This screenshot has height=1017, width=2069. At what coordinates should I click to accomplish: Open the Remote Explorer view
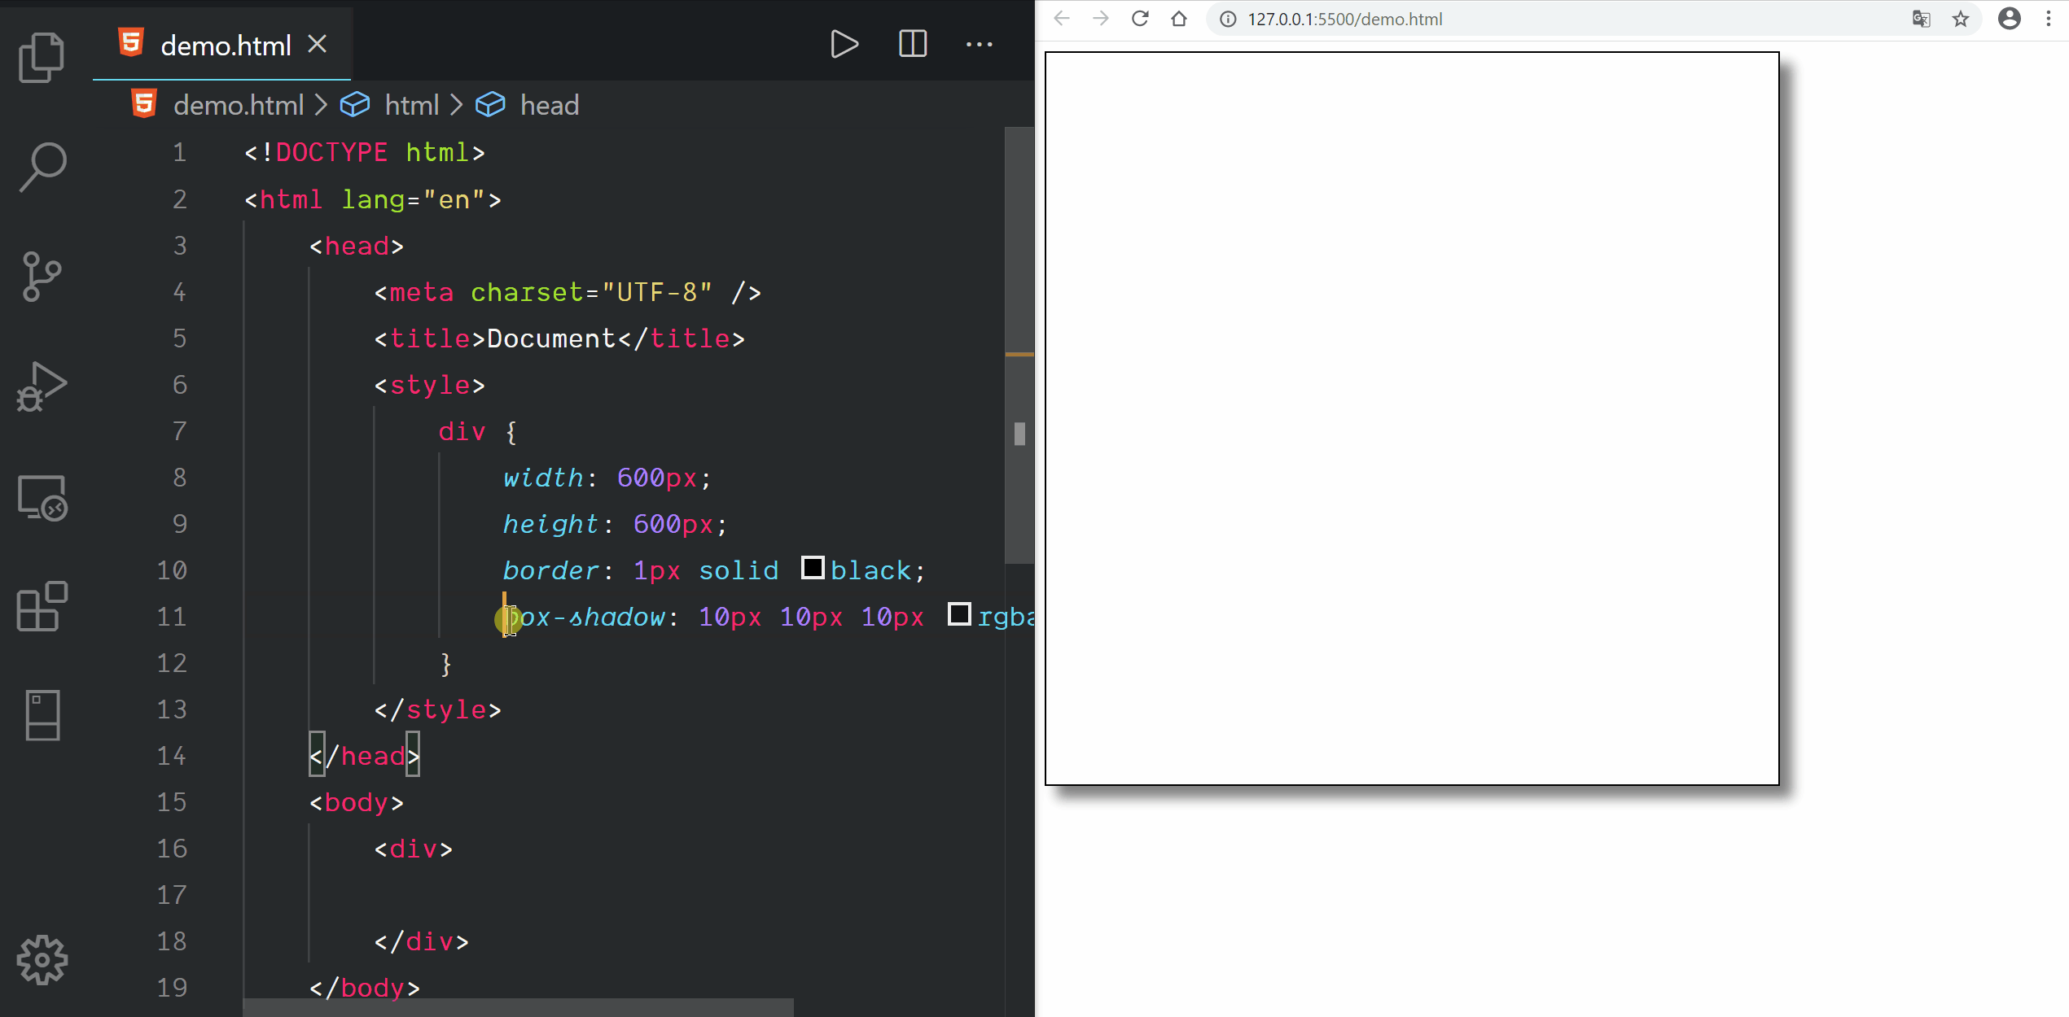[42, 497]
